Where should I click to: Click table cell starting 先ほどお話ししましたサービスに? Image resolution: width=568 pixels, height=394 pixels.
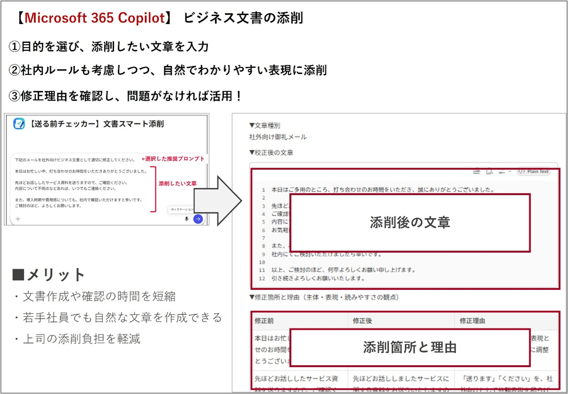click(x=401, y=382)
